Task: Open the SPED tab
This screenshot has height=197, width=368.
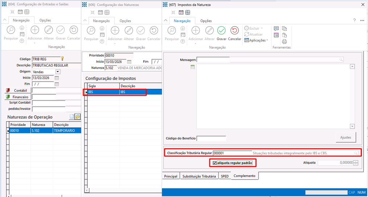Action: click(x=225, y=176)
